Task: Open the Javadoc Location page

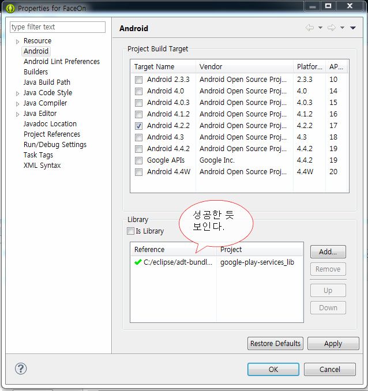Action: point(50,123)
